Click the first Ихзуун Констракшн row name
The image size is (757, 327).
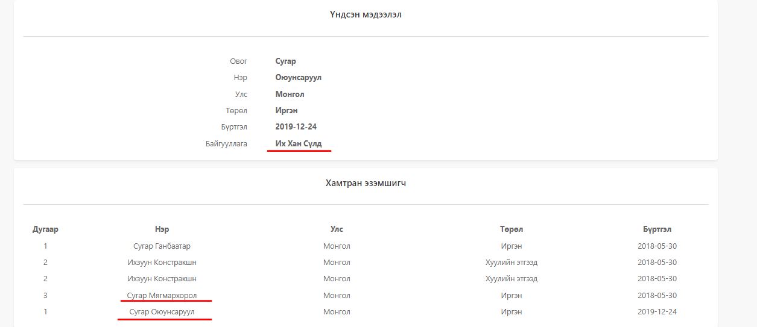[x=162, y=263]
